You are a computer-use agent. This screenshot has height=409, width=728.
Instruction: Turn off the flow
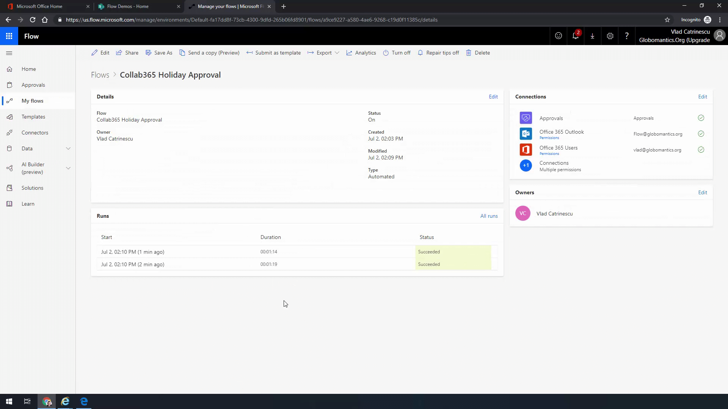pos(397,53)
